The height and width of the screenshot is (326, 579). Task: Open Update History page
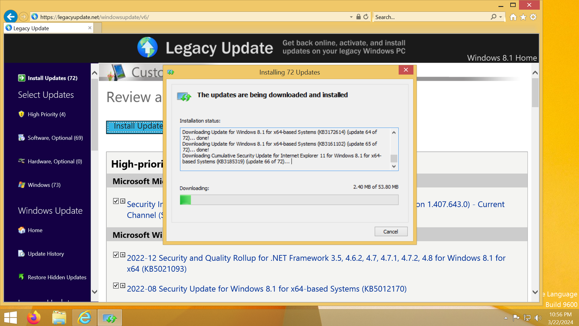coord(46,254)
